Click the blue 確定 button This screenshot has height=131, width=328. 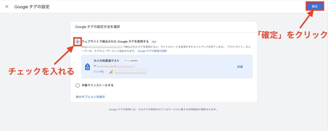tap(315, 6)
